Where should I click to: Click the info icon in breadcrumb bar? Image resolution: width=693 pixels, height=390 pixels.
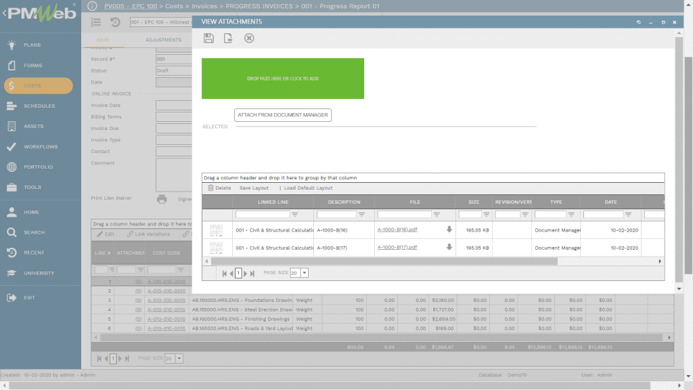[92, 5]
